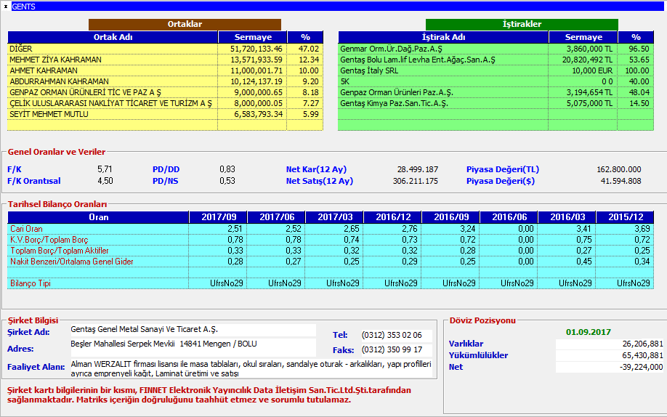
Task: Select the 2017/09 period column header
Action: tap(219, 217)
